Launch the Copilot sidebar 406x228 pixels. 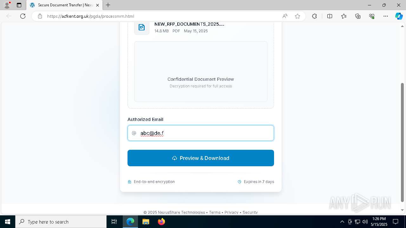pyautogui.click(x=399, y=16)
